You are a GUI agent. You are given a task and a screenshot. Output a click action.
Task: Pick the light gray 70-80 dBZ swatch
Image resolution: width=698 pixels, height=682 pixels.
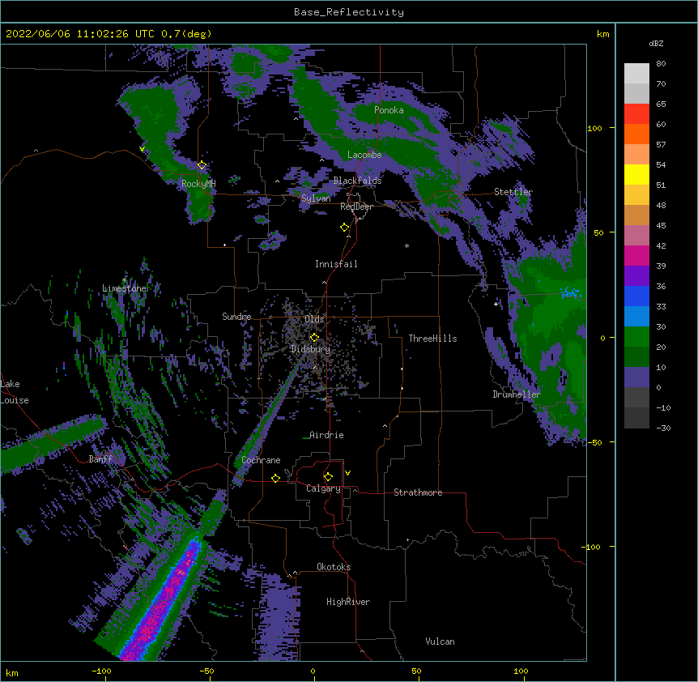pos(636,74)
